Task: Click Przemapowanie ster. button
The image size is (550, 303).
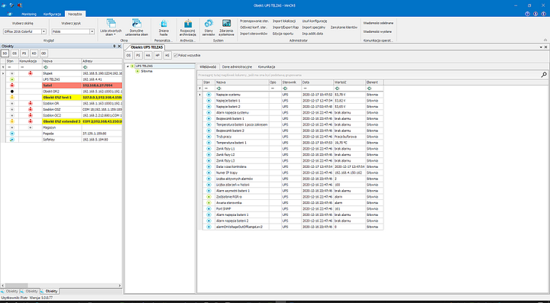Action: point(254,21)
